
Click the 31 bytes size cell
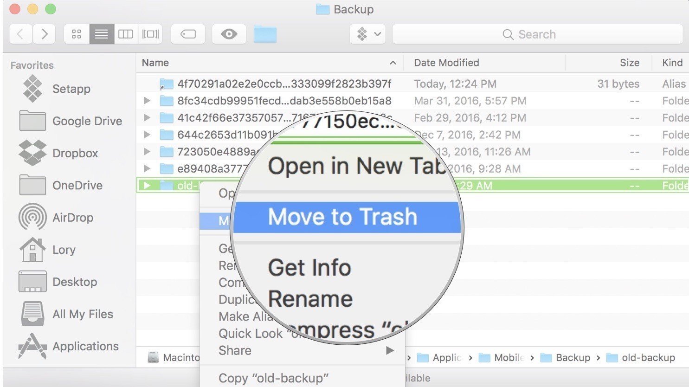pyautogui.click(x=618, y=84)
